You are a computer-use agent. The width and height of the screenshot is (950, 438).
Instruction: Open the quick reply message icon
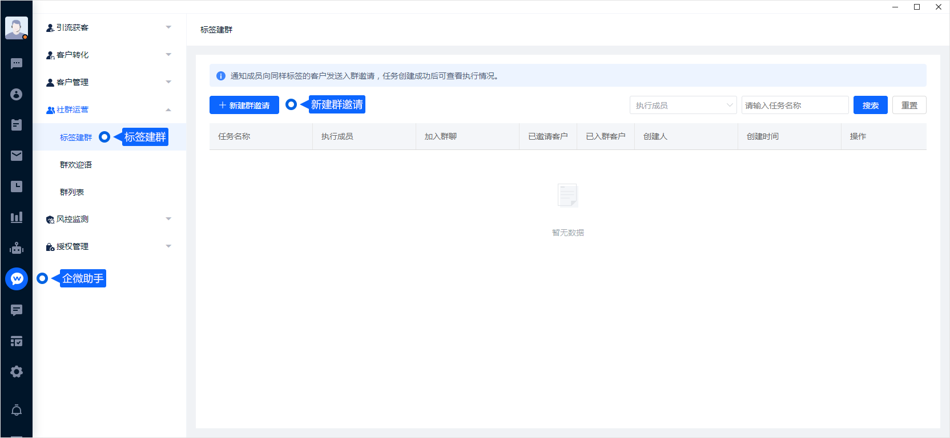[x=17, y=310]
